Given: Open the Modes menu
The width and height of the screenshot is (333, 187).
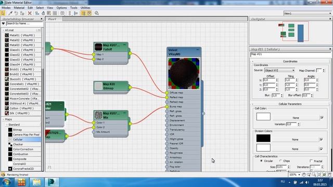Looking at the screenshot, I should click(x=6, y=8).
